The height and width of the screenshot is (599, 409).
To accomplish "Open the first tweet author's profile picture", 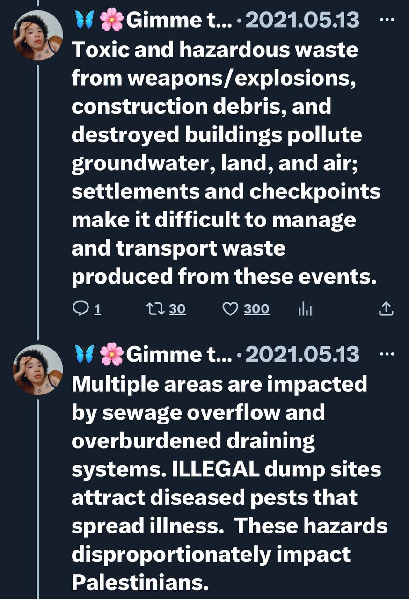I will [37, 36].
